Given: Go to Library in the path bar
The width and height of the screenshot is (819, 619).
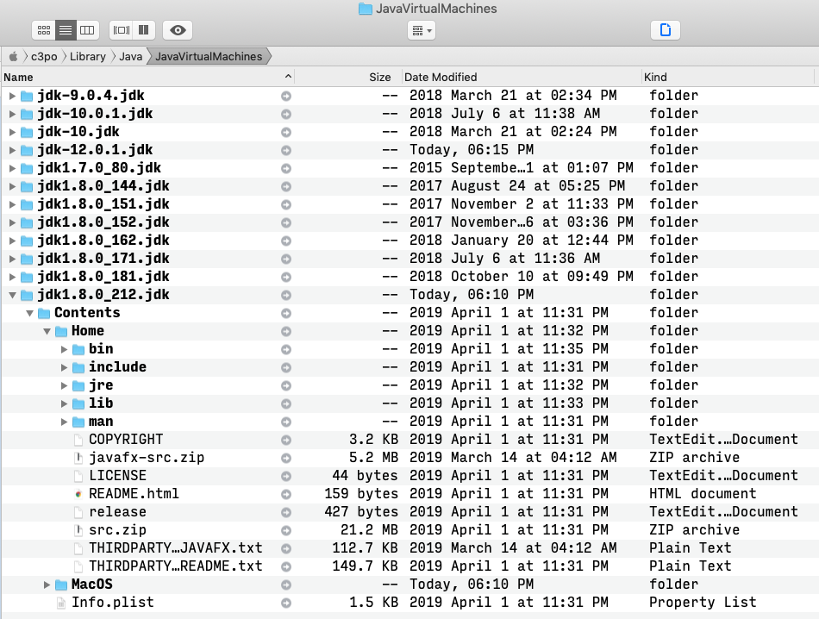Looking at the screenshot, I should click(88, 56).
